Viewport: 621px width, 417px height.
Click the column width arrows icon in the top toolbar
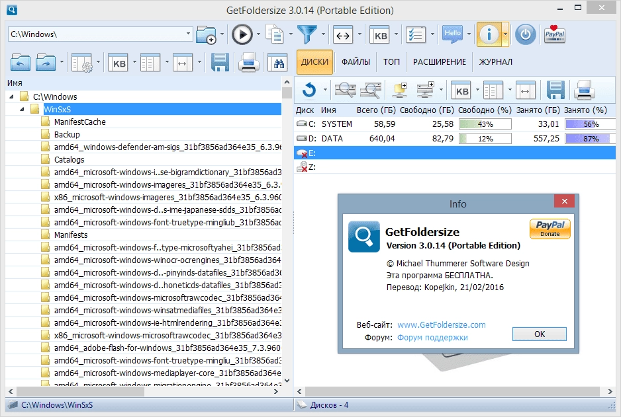click(342, 35)
